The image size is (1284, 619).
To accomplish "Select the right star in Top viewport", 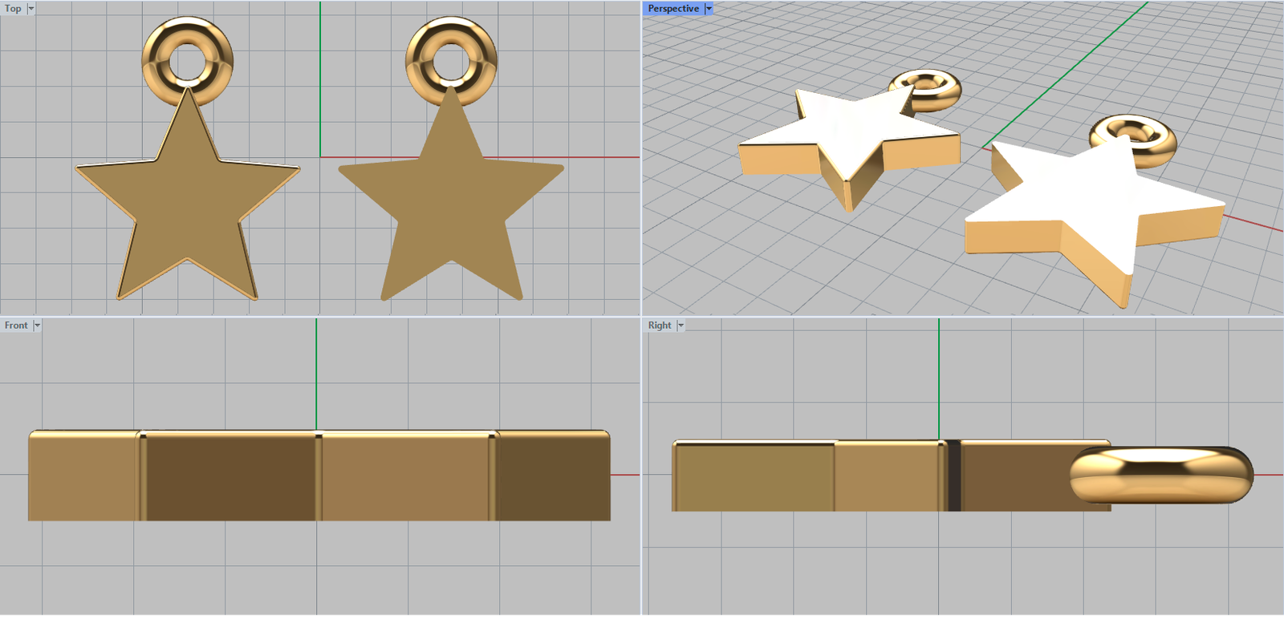I will 451,208.
